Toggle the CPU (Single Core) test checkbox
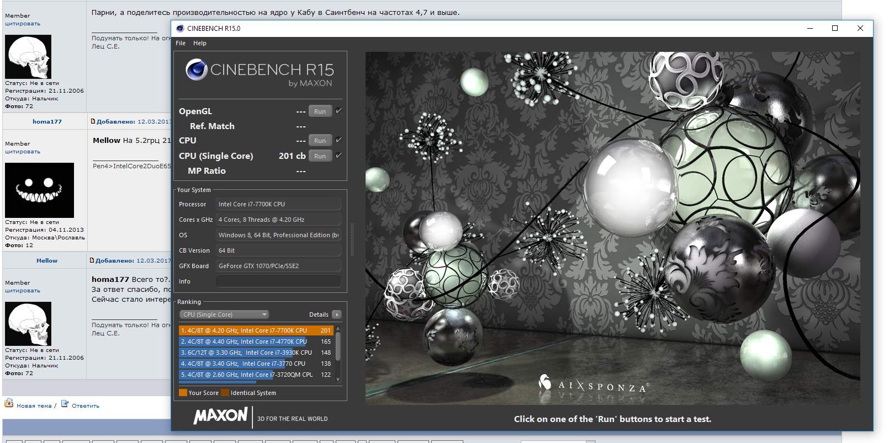The height and width of the screenshot is (443, 894). pos(338,156)
